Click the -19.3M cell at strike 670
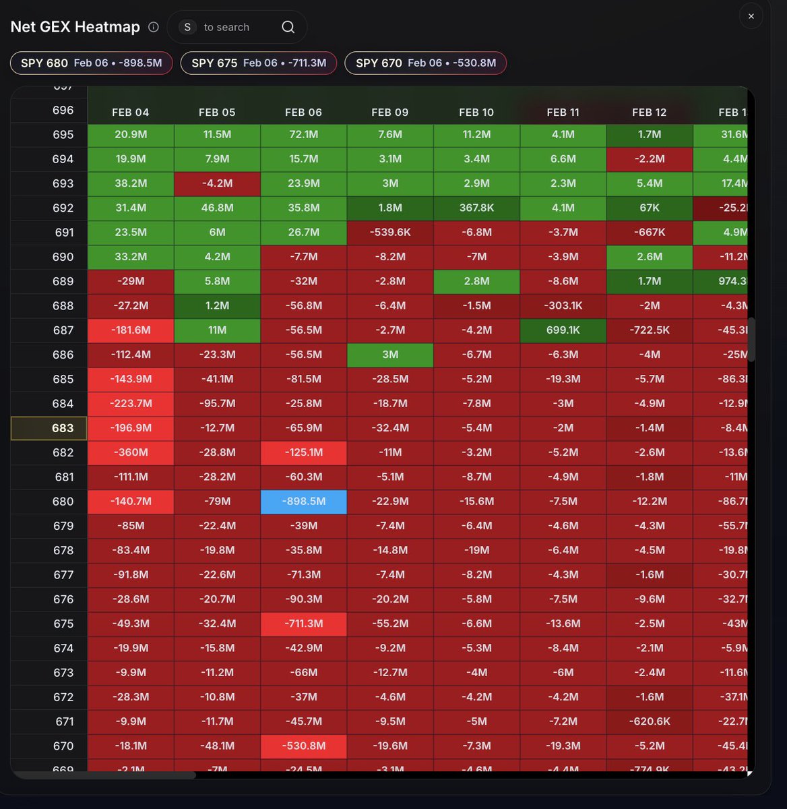The width and height of the screenshot is (787, 809). (x=563, y=746)
